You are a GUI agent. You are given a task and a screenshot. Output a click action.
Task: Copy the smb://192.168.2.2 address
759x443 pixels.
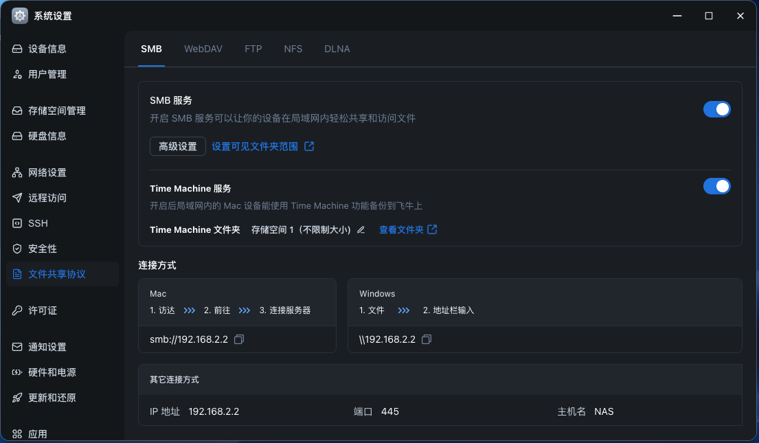point(238,339)
